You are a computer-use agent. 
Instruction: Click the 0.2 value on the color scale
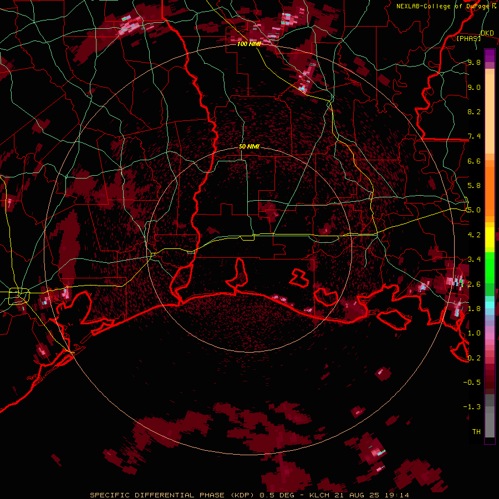click(474, 358)
